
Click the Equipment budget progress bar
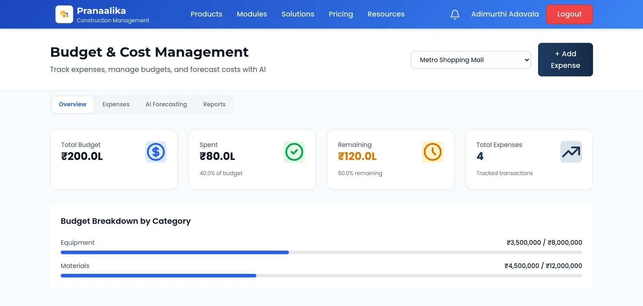tap(321, 253)
